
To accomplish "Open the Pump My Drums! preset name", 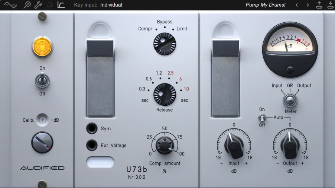I will pos(265,5).
